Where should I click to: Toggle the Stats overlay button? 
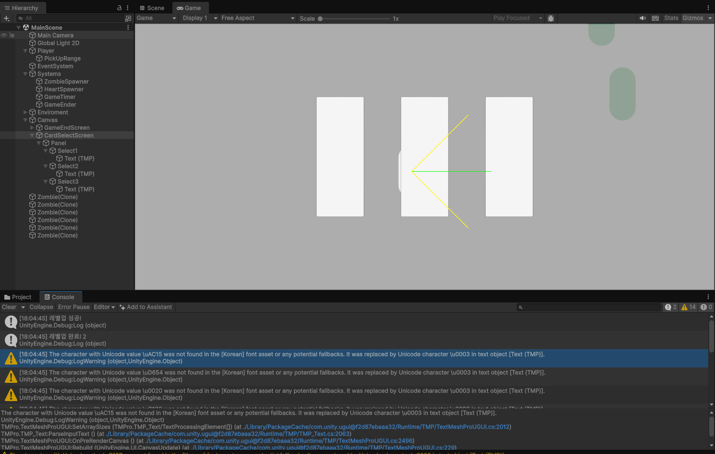point(671,18)
